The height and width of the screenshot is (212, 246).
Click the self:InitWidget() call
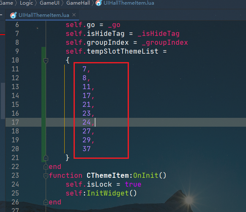click(x=101, y=193)
